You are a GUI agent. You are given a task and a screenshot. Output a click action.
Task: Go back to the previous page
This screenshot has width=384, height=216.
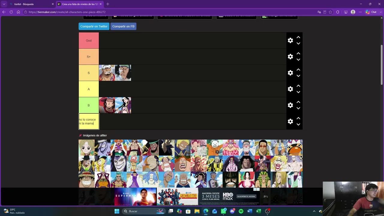tap(4, 12)
